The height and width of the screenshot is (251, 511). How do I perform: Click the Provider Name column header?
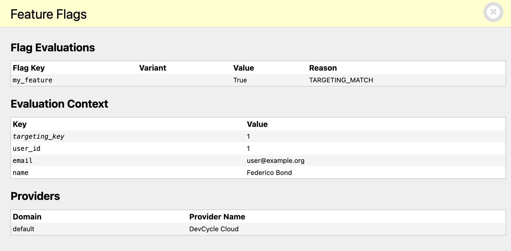point(217,217)
